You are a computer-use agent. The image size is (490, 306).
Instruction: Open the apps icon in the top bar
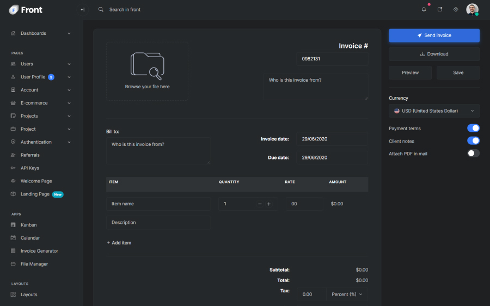coord(456,9)
